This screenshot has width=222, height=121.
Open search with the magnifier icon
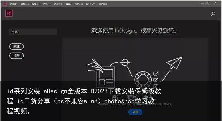click(x=213, y=14)
